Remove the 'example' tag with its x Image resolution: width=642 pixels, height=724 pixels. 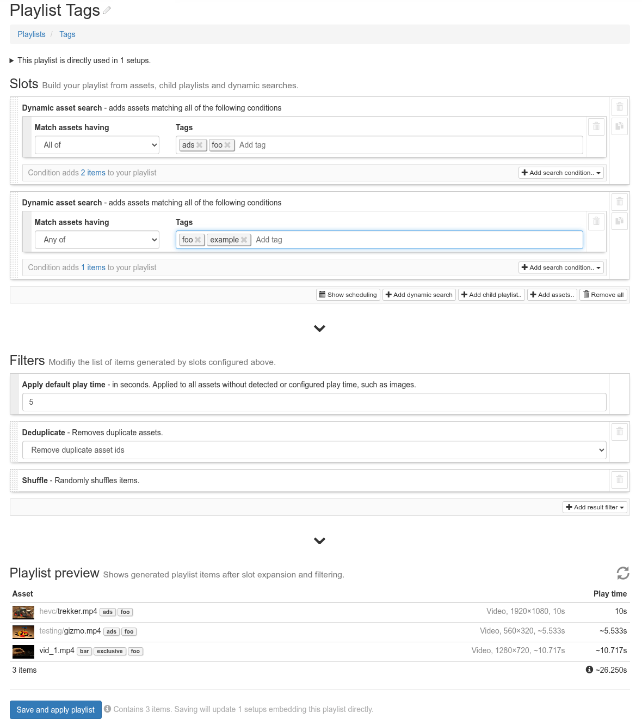(244, 240)
